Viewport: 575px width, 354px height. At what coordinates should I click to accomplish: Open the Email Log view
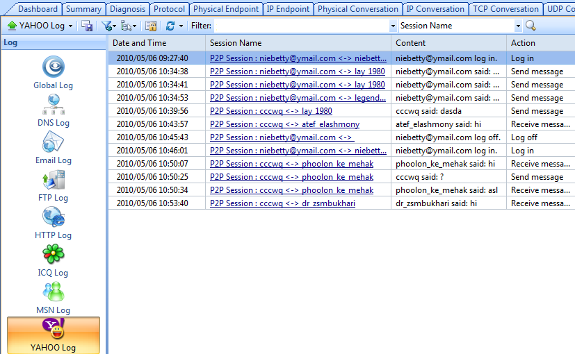click(53, 148)
